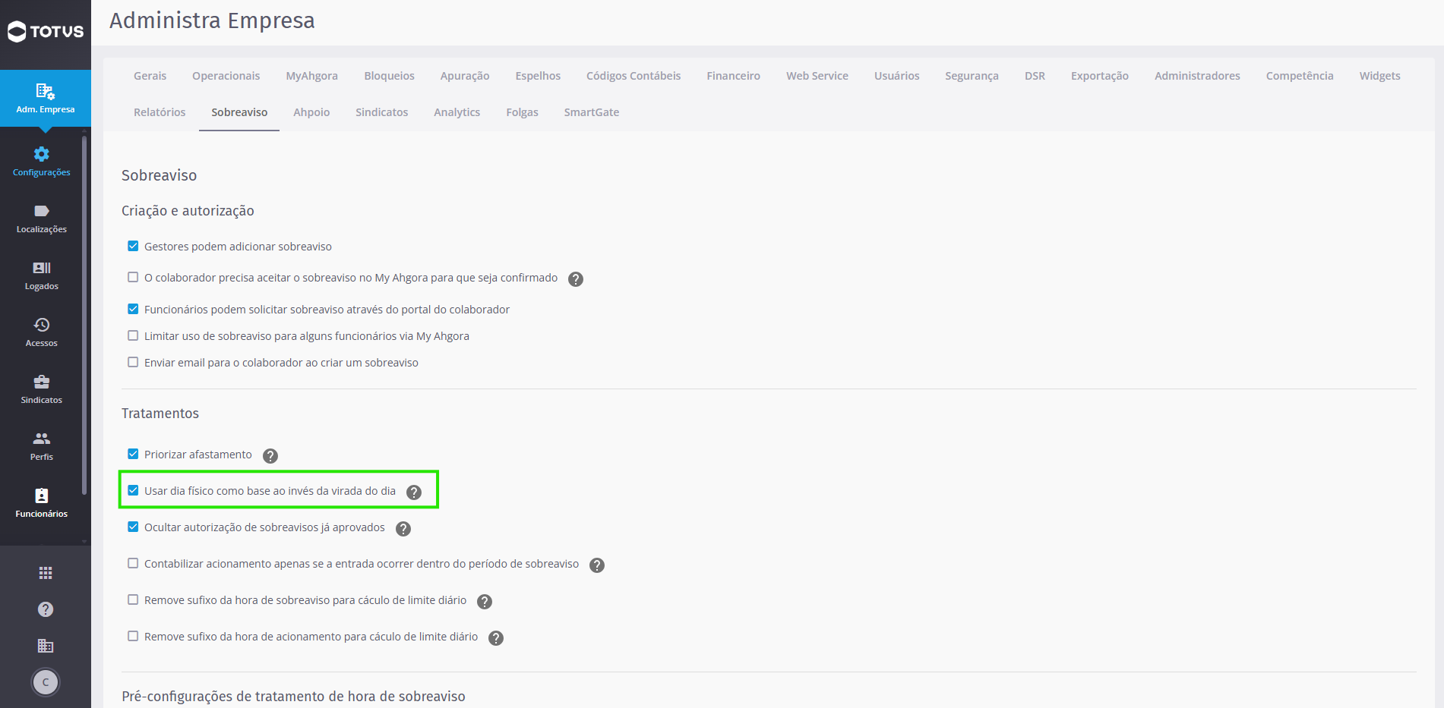This screenshot has height=708, width=1444.
Task: Click the company building icon
Action: [46, 646]
